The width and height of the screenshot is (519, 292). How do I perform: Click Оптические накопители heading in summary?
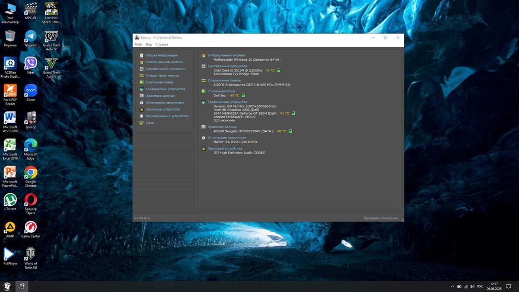(x=227, y=138)
